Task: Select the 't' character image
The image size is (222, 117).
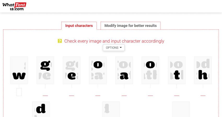Action: 177,70
